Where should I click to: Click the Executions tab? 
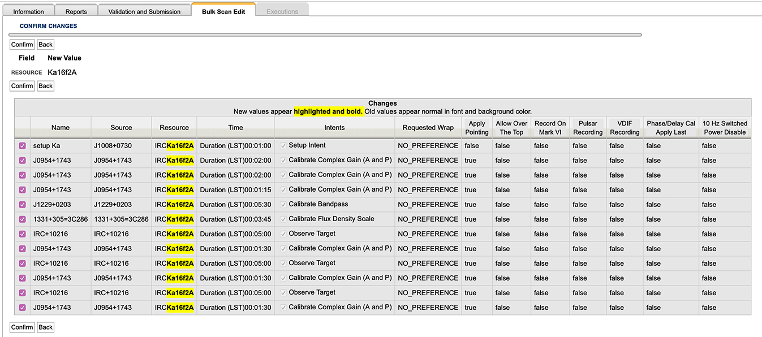282,11
